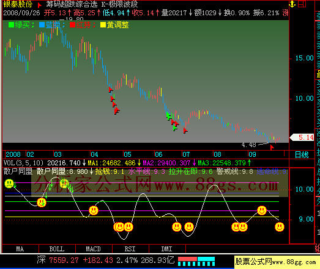
Task: Click the yellow 黄调整 legend square
Action: (103, 25)
